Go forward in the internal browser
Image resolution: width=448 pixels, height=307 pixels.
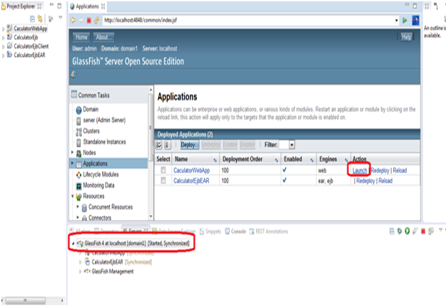[81, 20]
